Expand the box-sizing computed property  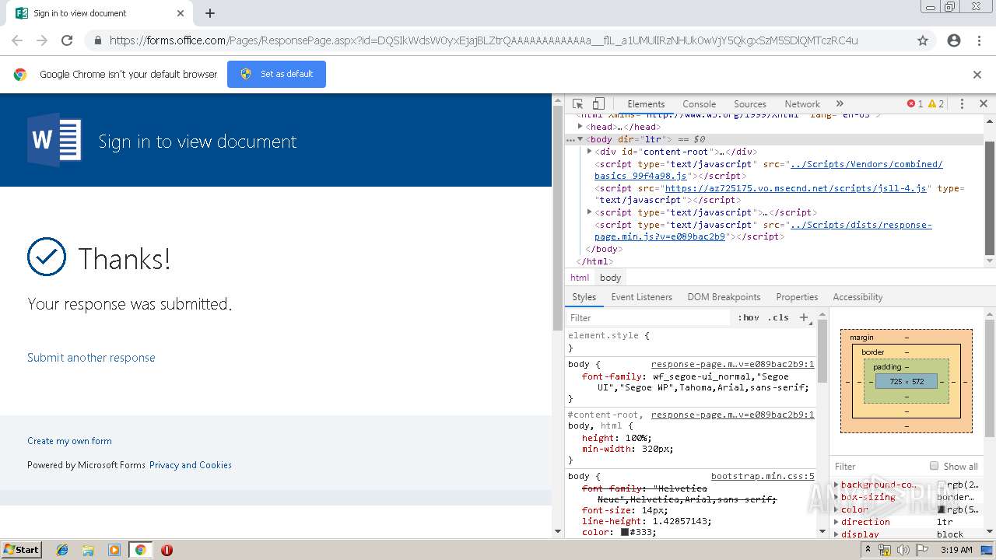click(x=836, y=497)
